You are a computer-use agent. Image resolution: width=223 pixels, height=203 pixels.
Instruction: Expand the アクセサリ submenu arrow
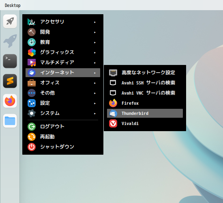click(x=95, y=22)
